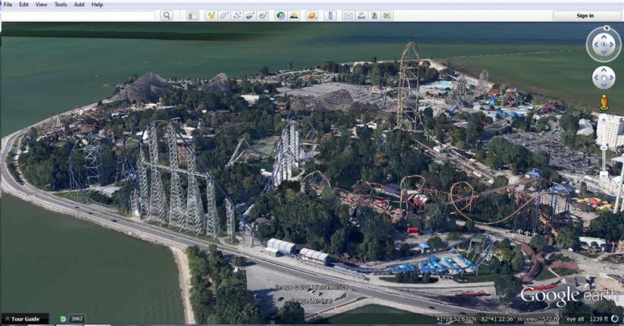The image size is (624, 326).
Task: Click the Print icon in toolbar
Action: (x=361, y=16)
